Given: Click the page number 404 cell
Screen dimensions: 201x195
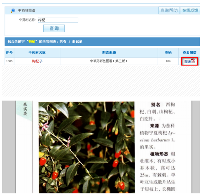Looking at the screenshot, I should click(168, 61).
